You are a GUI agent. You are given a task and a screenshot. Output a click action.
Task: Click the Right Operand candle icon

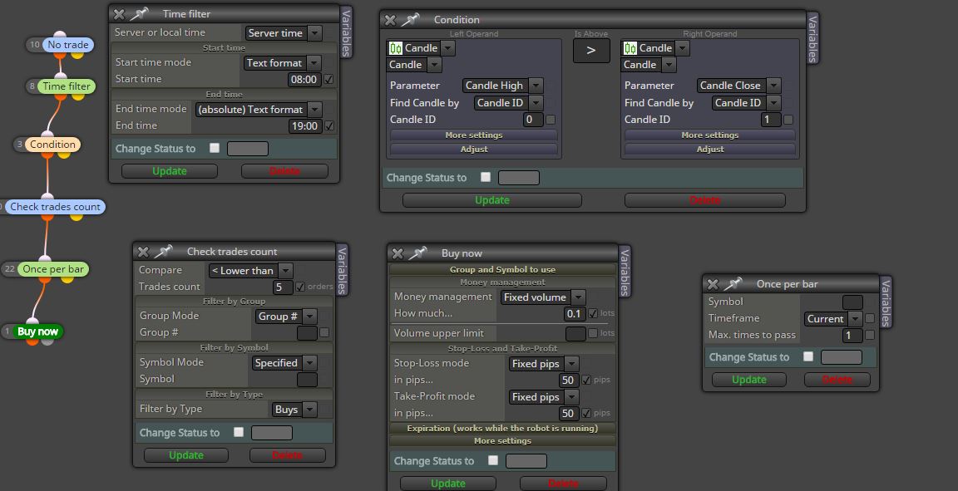630,47
